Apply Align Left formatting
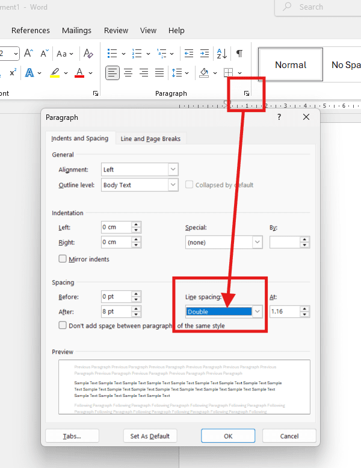The width and height of the screenshot is (361, 468). pyautogui.click(x=113, y=73)
